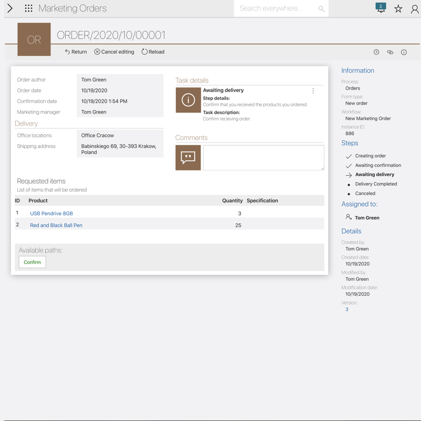Expand the left navigation chevron
This screenshot has height=421, width=421.
(x=10, y=8)
